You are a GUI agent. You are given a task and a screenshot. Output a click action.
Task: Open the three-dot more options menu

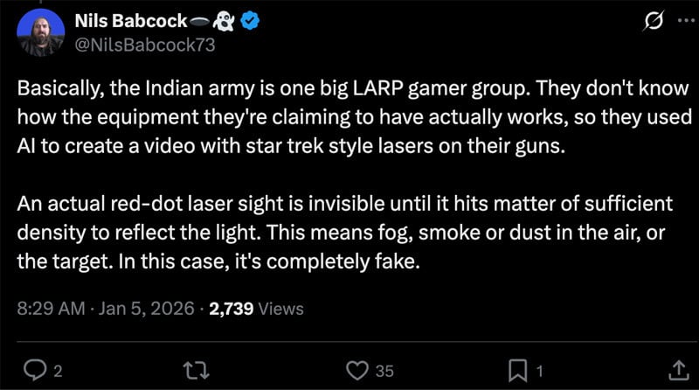(683, 22)
